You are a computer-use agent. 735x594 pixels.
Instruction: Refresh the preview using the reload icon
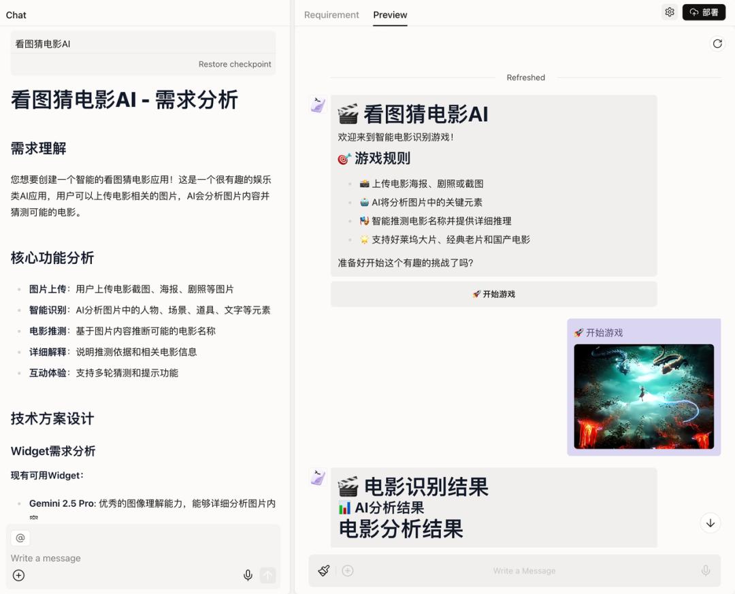click(717, 44)
